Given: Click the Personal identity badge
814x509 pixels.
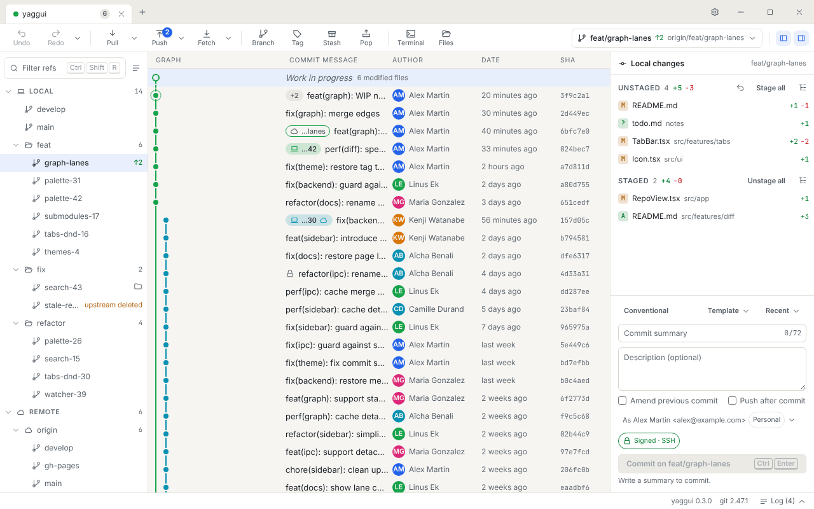Looking at the screenshot, I should (x=766, y=420).
